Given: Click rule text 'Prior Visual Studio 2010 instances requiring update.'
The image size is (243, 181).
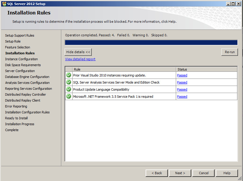Looking at the screenshot, I should point(110,75).
